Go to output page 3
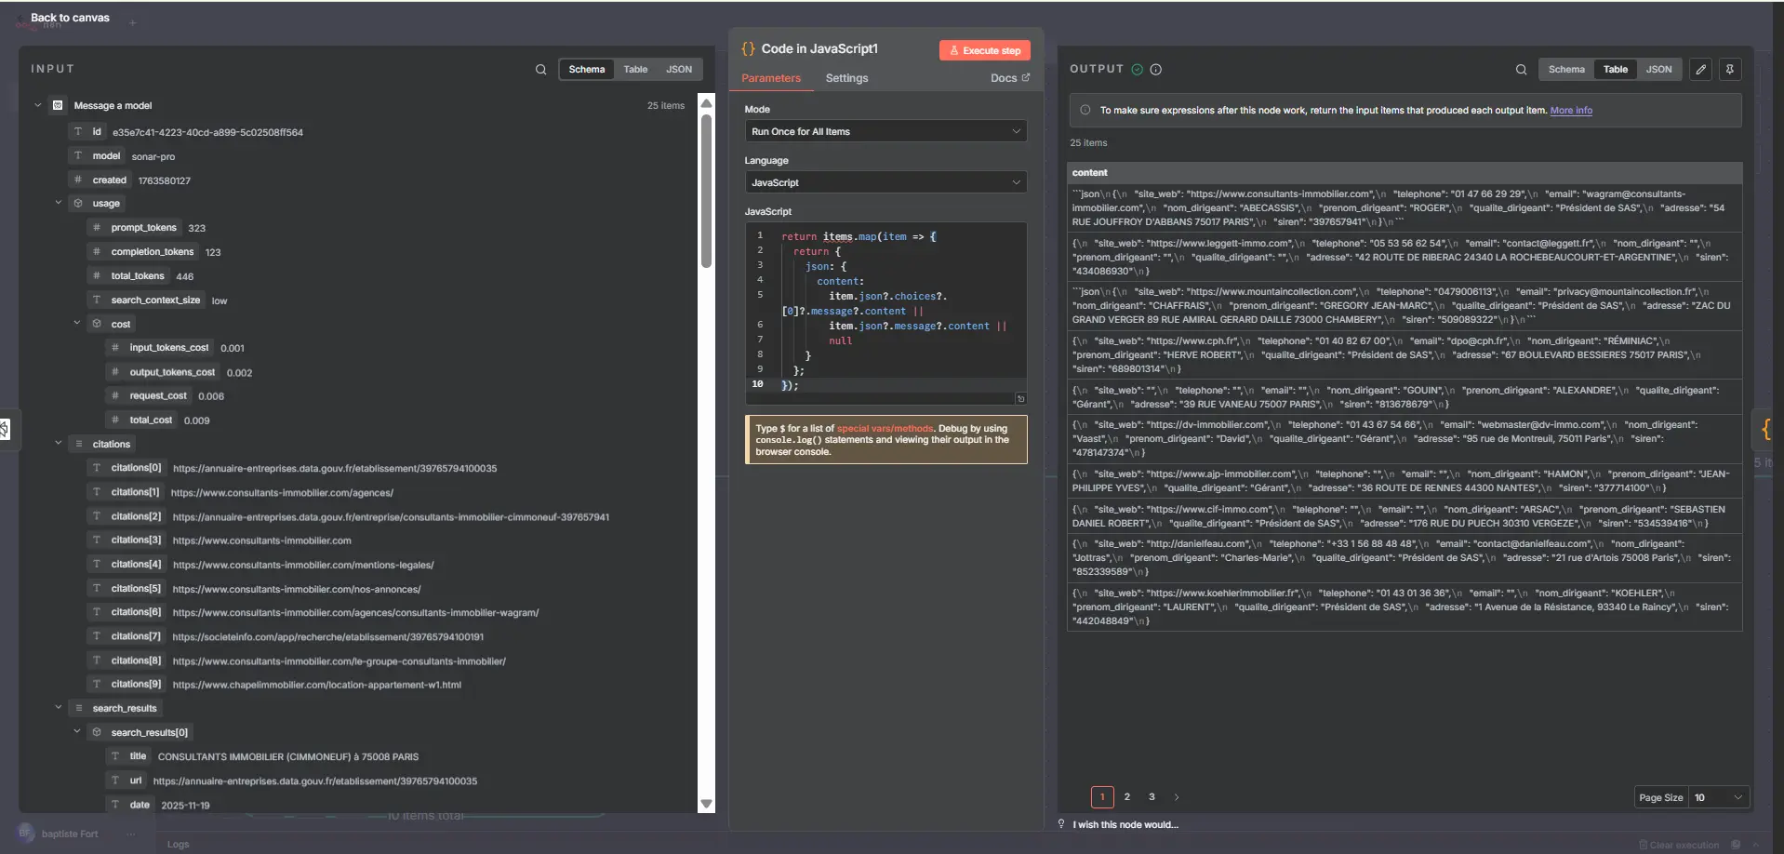The width and height of the screenshot is (1784, 854). [x=1152, y=797]
